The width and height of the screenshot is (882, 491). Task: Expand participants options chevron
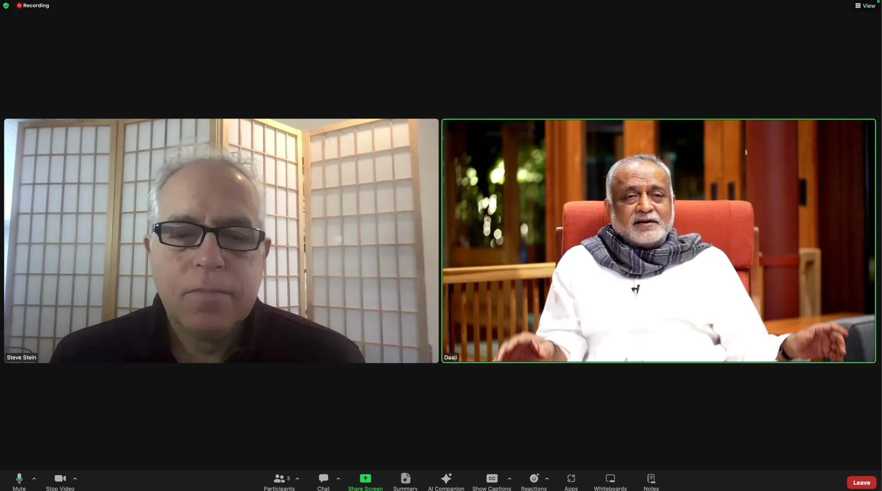pyautogui.click(x=297, y=479)
